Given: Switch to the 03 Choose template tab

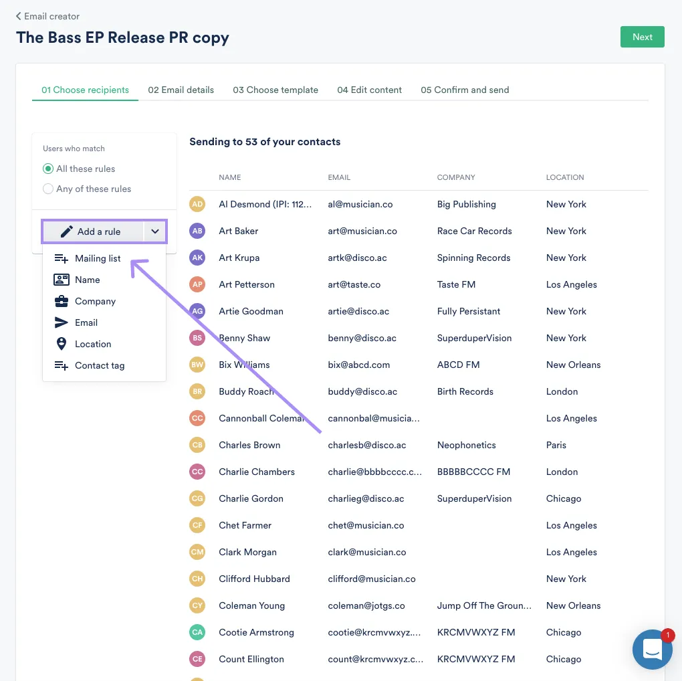Looking at the screenshot, I should pyautogui.click(x=275, y=90).
